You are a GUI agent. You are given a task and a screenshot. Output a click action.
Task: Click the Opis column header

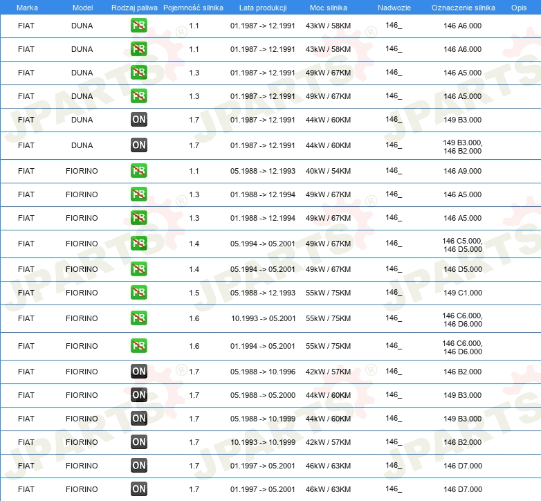(x=519, y=8)
